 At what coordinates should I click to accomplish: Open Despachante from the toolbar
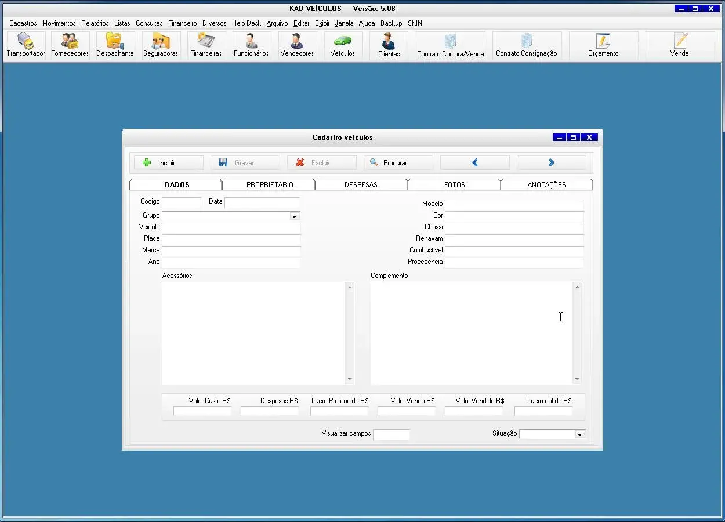click(115, 45)
